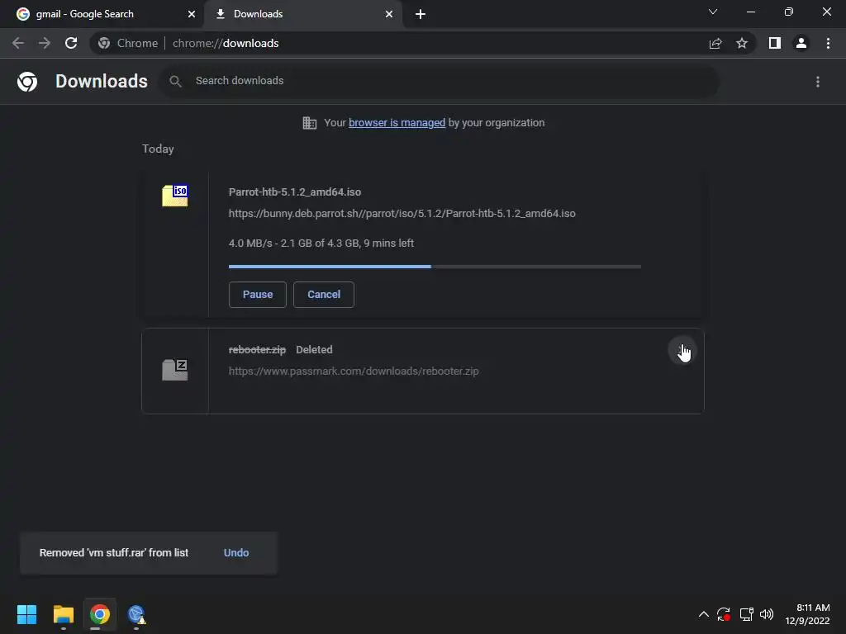The width and height of the screenshot is (846, 634).
Task: Open the side panel icon
Action: 775,43
